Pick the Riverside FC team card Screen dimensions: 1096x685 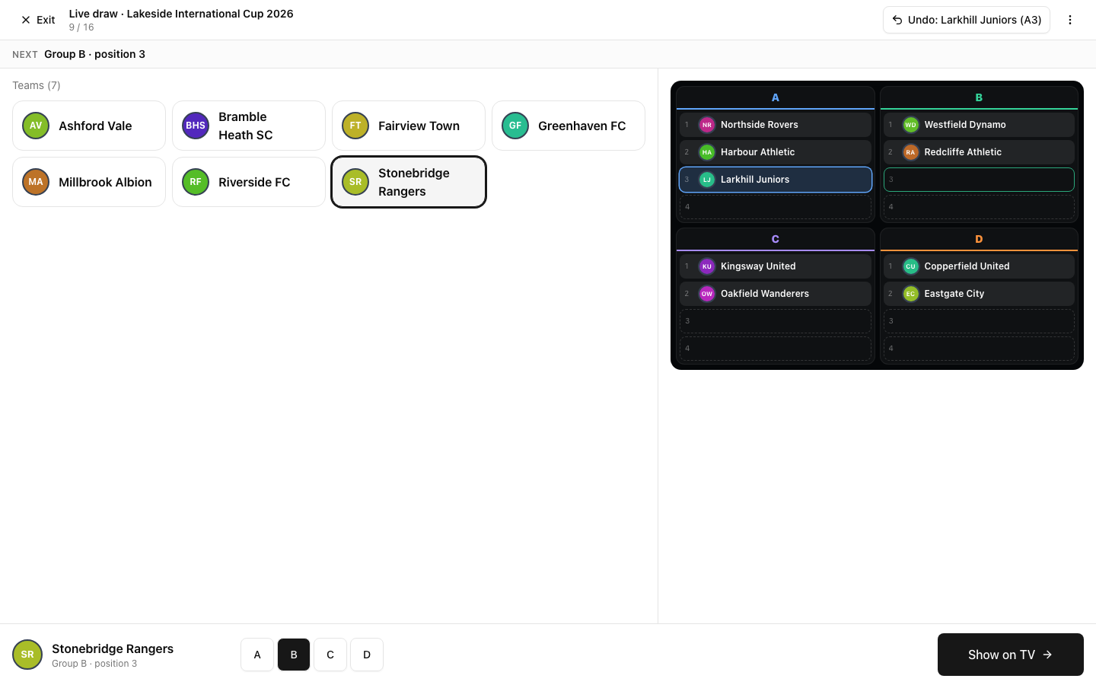point(249,182)
